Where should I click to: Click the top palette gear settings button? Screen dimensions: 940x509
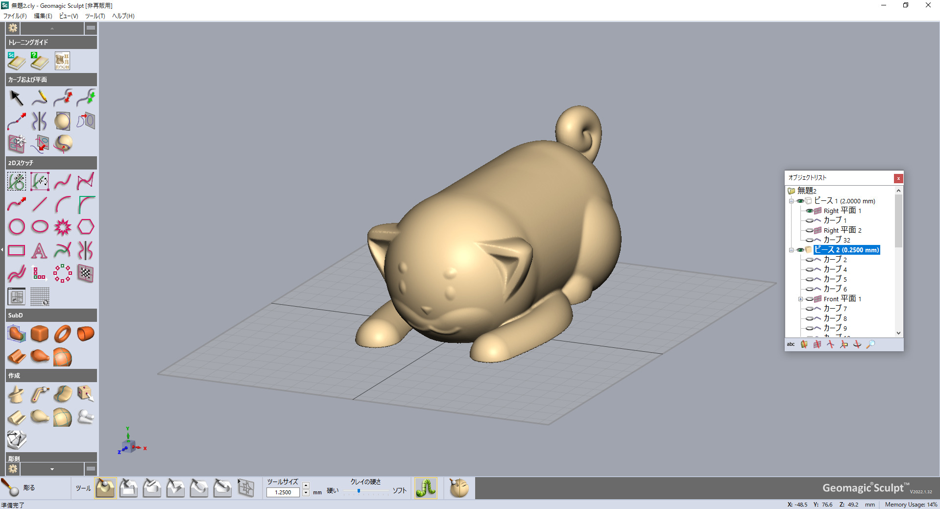[x=13, y=28]
